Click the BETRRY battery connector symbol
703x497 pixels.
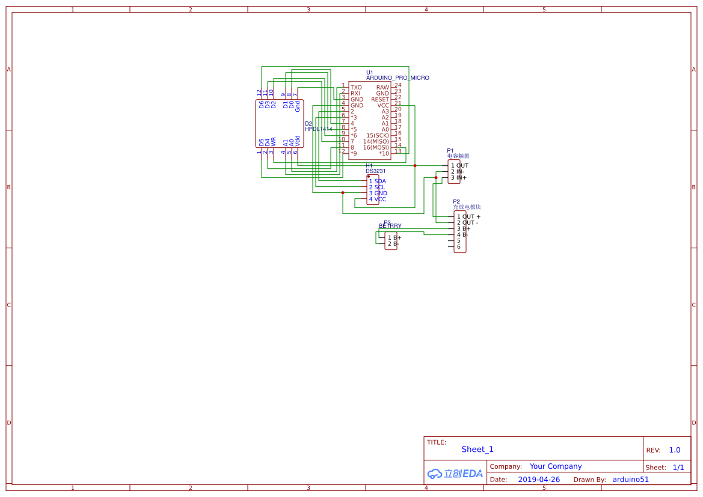click(x=390, y=240)
